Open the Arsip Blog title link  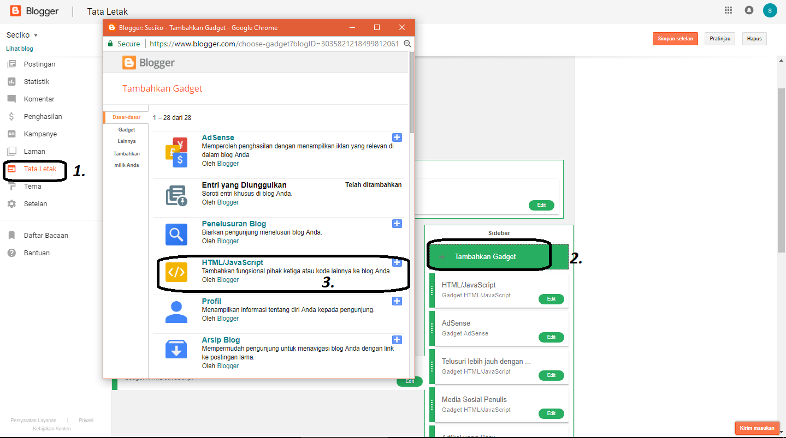tap(221, 340)
